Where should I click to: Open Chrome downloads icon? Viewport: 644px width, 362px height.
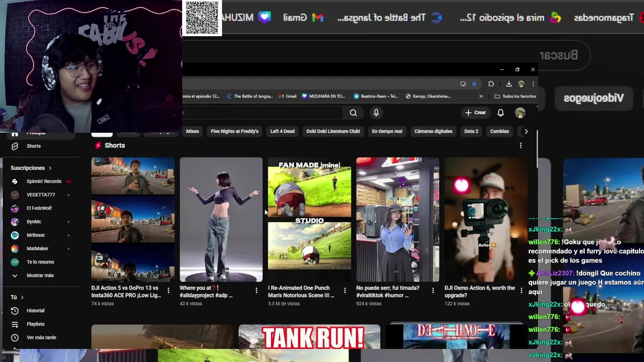pyautogui.click(x=509, y=84)
